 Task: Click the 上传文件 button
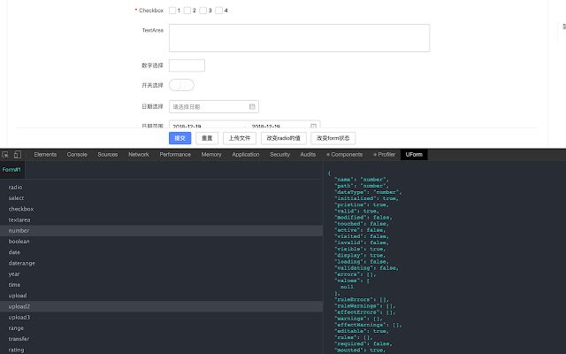coord(240,138)
